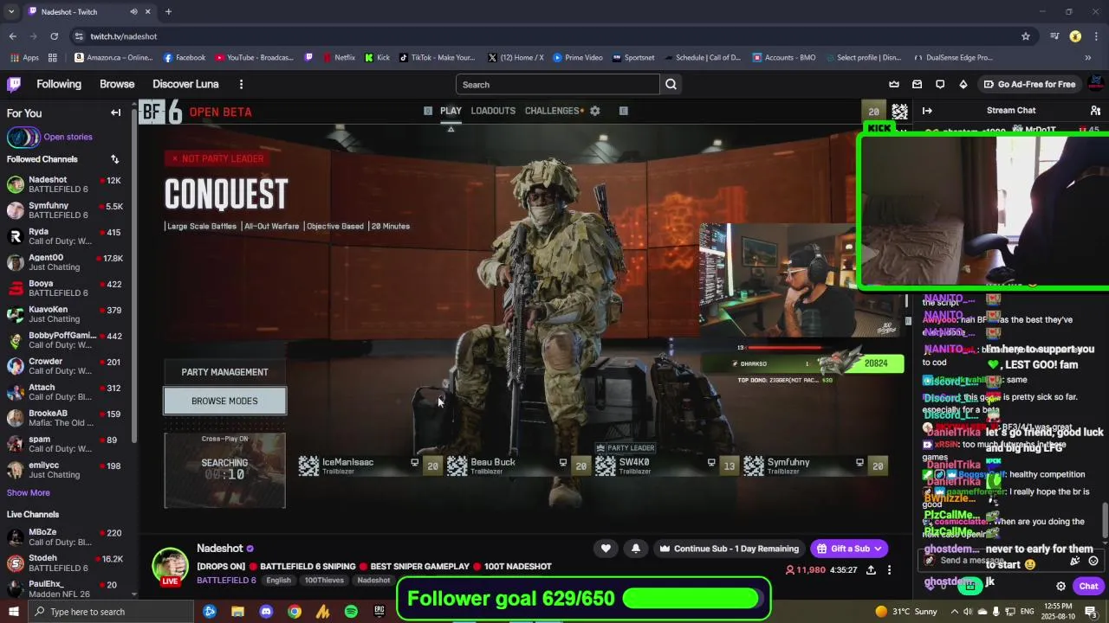The width and height of the screenshot is (1109, 623).
Task: Sort Followed Channels with the arrows icon
Action: [114, 159]
